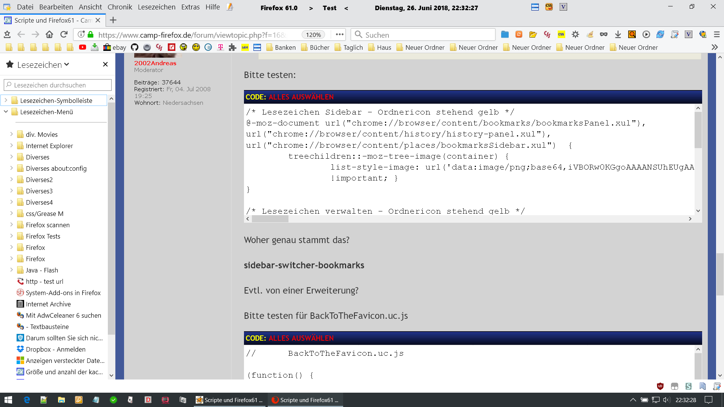
Task: Click the Home button in navigation bar
Action: (49, 35)
